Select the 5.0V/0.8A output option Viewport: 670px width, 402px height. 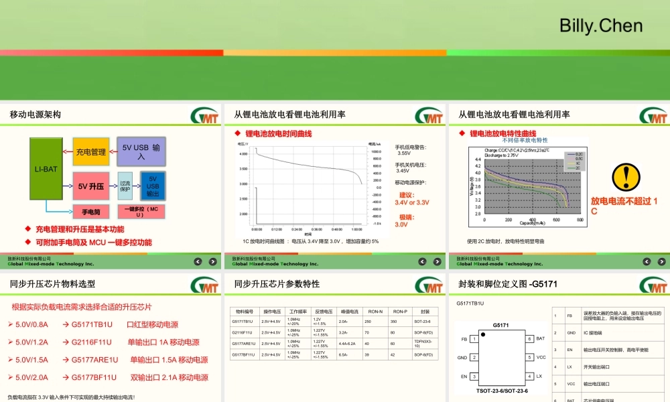point(33,324)
